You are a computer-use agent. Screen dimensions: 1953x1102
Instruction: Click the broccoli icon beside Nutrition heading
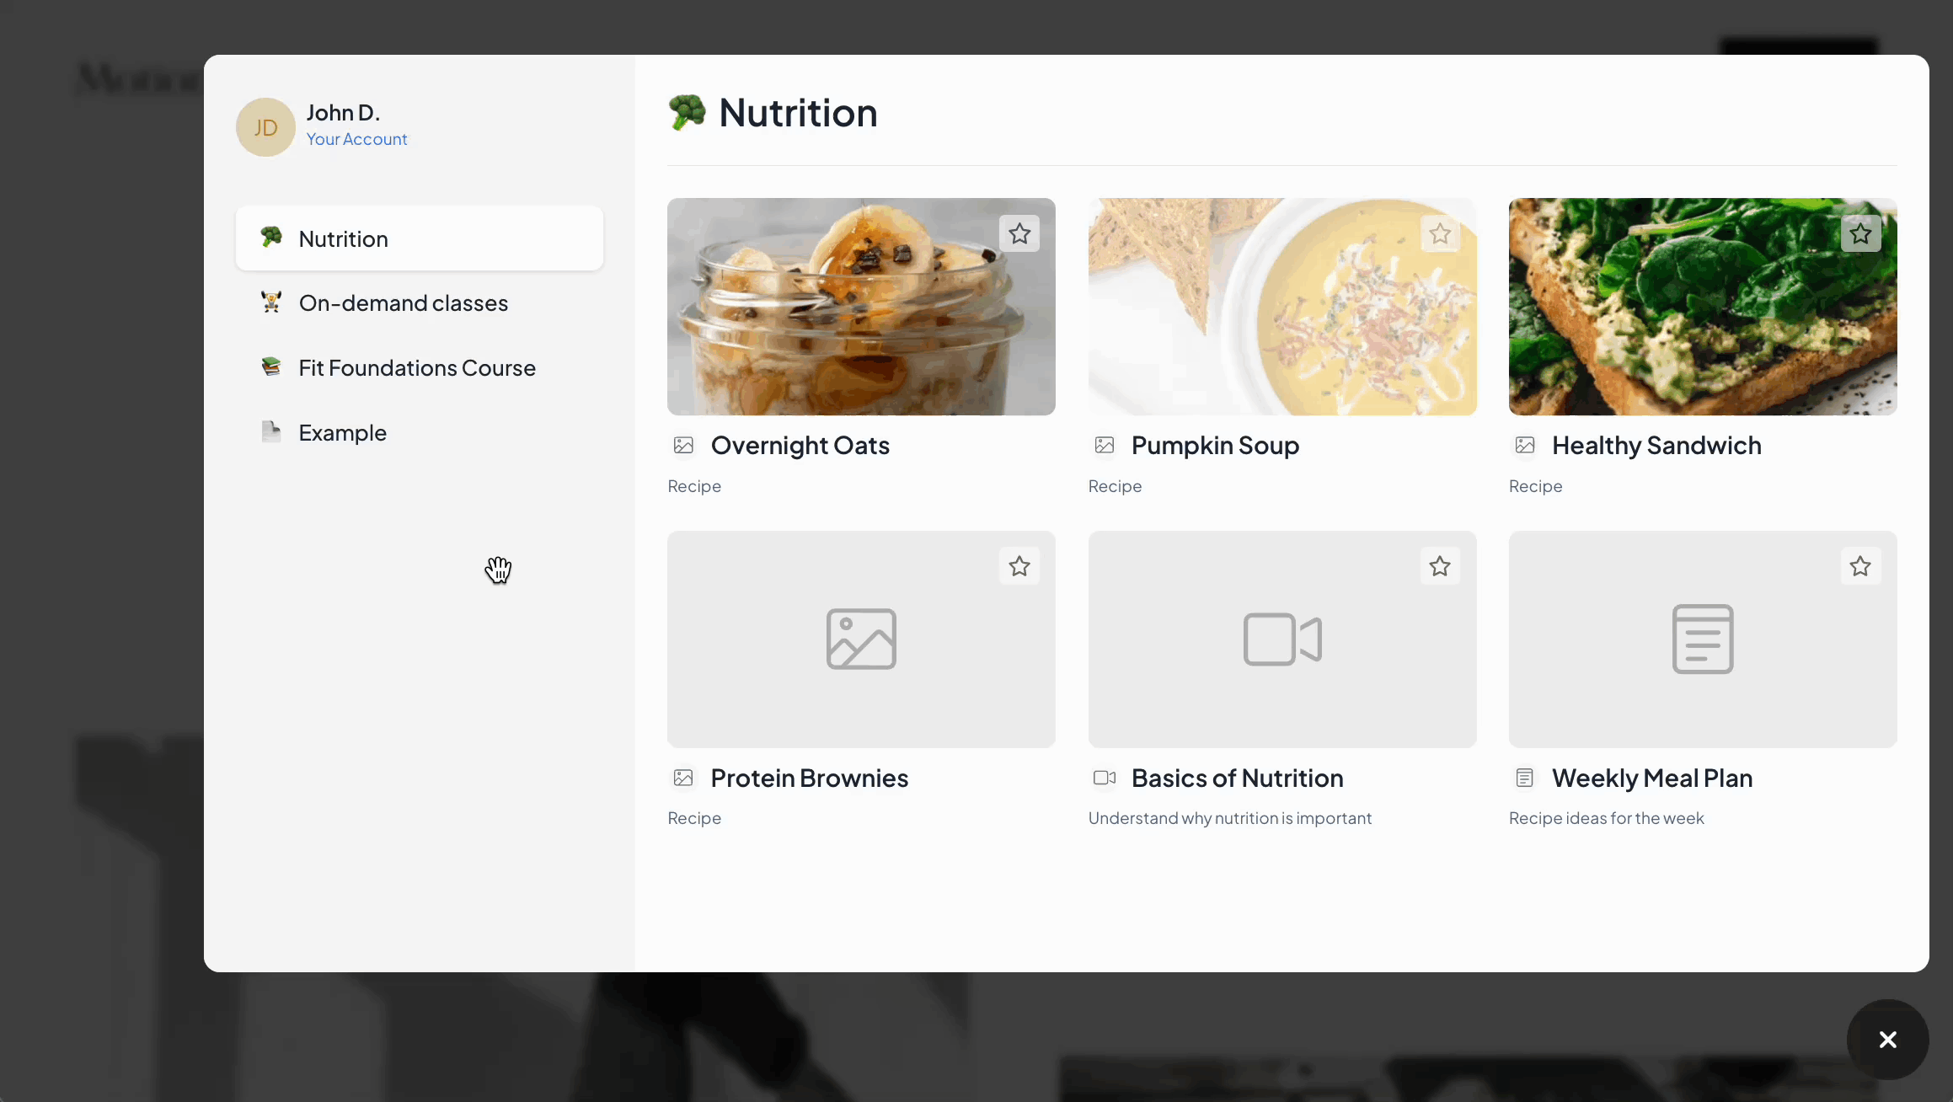[688, 112]
